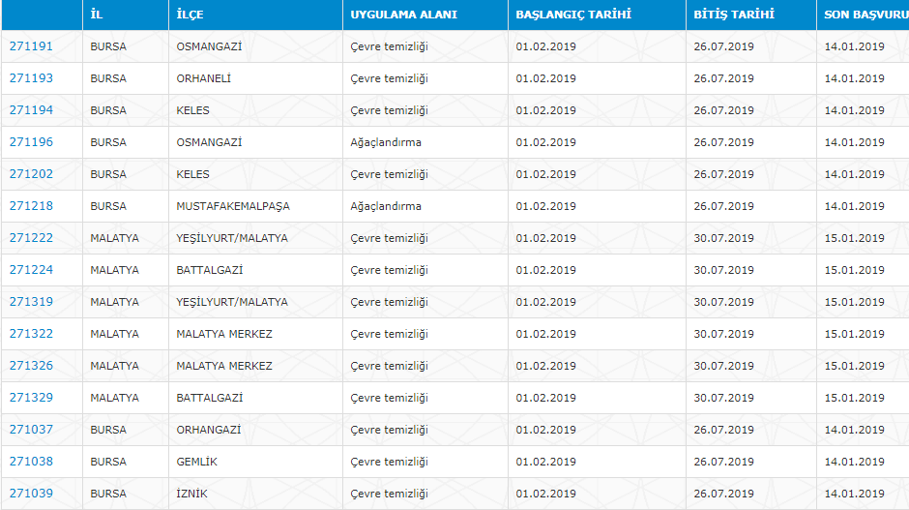Screen dimensions: 909x510
Task: Open listing number 271037
Action: click(x=31, y=430)
